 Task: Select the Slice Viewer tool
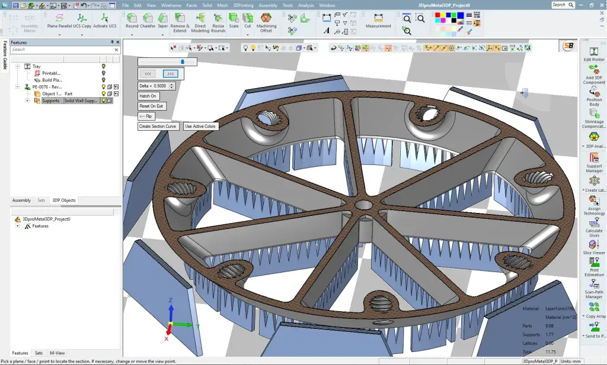[594, 243]
